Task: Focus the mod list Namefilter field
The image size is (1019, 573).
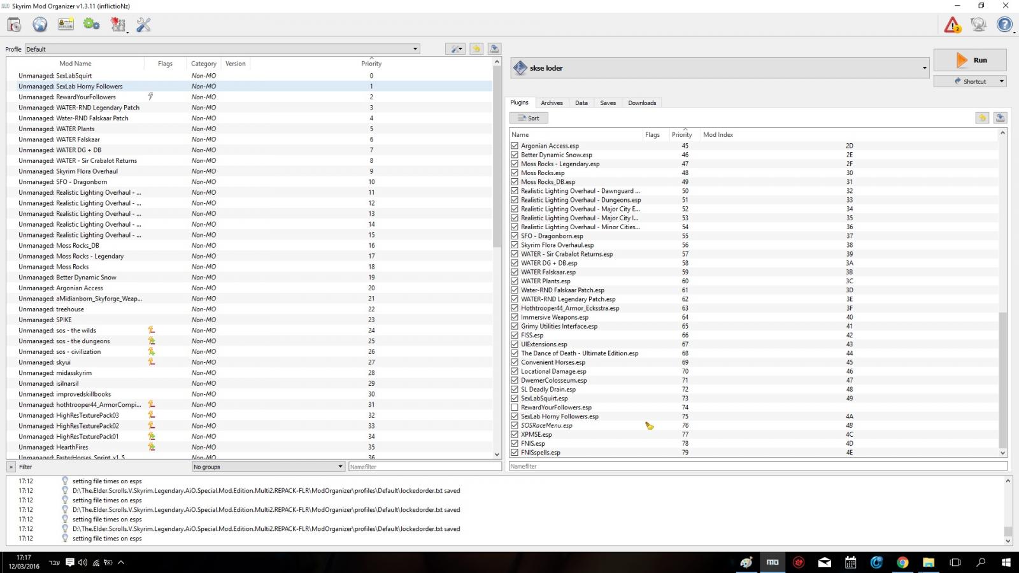Action: [x=425, y=467]
